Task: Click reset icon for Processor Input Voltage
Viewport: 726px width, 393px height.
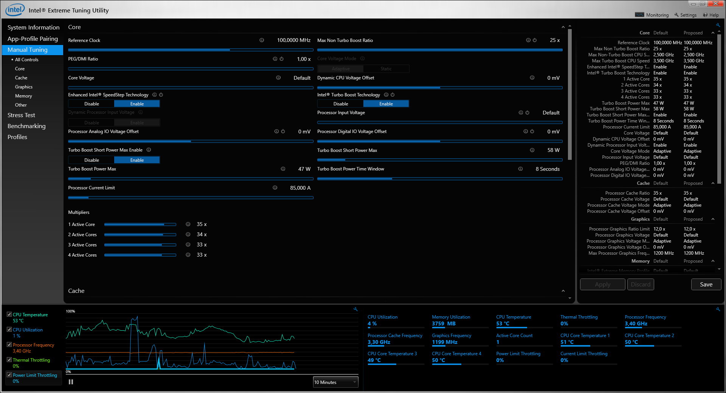Action: point(527,113)
